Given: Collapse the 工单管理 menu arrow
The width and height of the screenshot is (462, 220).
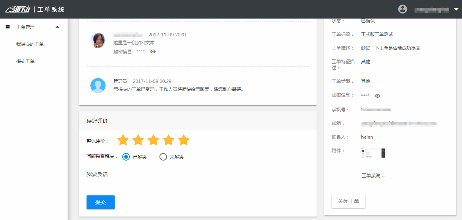Looking at the screenshot, I should click(x=57, y=27).
